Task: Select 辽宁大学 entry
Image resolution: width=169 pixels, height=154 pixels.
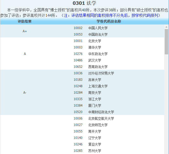Action: click(95, 138)
